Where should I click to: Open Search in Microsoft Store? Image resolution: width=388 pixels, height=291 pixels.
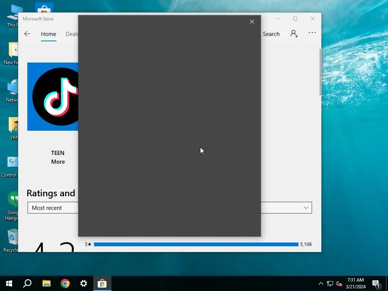pyautogui.click(x=271, y=34)
